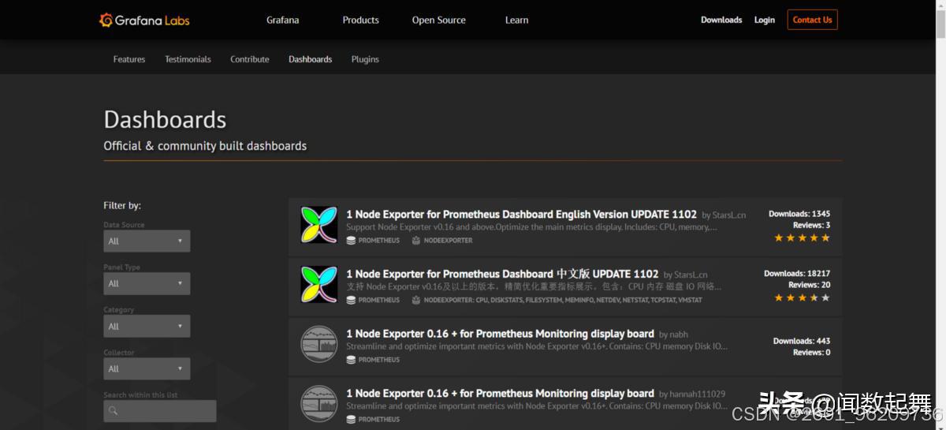Click the Prometheus icon in hannah111029's dashboard row
Image resolution: width=946 pixels, height=430 pixels.
[x=351, y=419]
